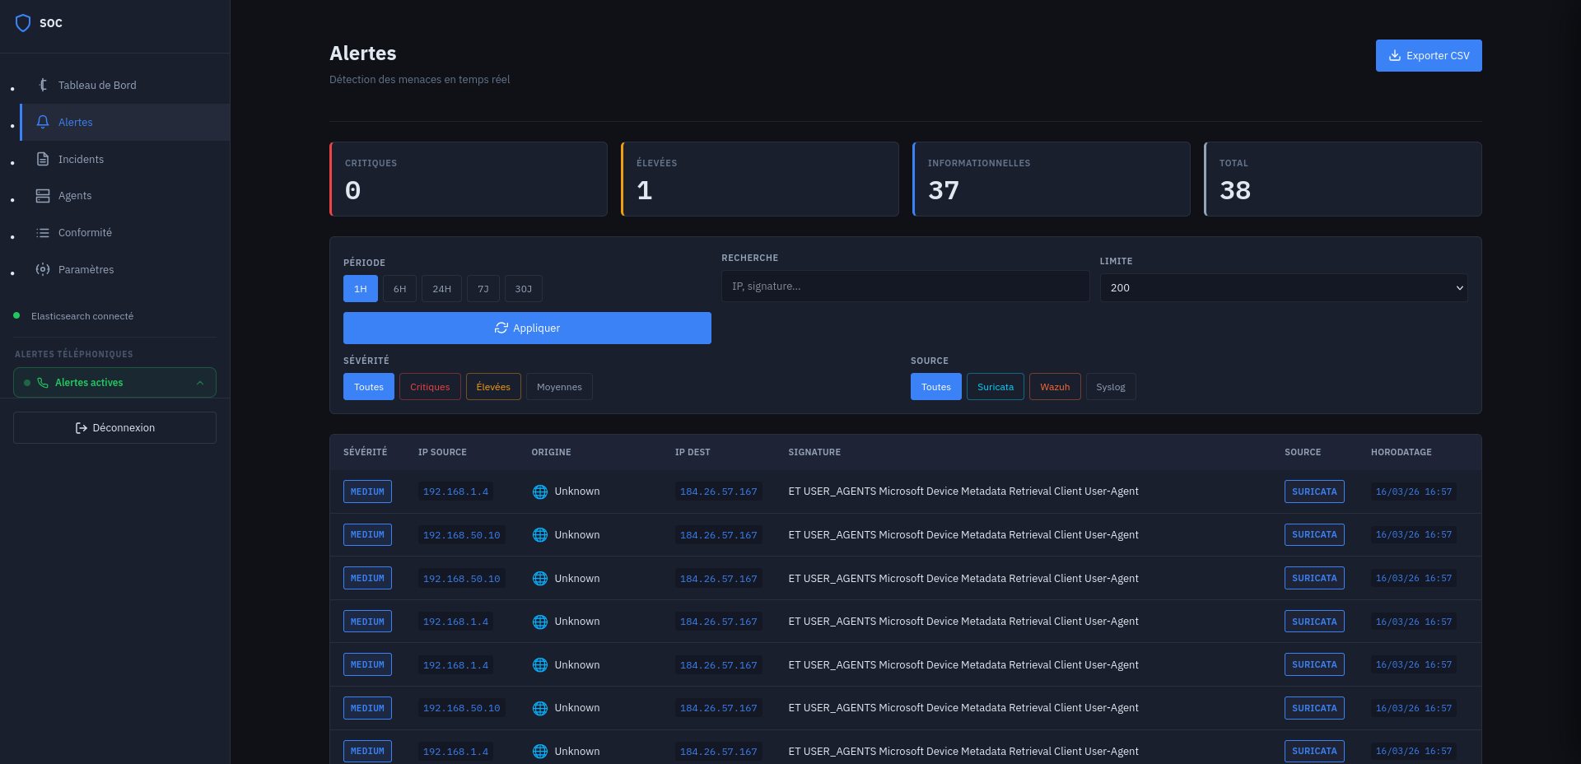Viewport: 1581px width, 764px height.
Task: Click the Appliquer button
Action: point(527,328)
